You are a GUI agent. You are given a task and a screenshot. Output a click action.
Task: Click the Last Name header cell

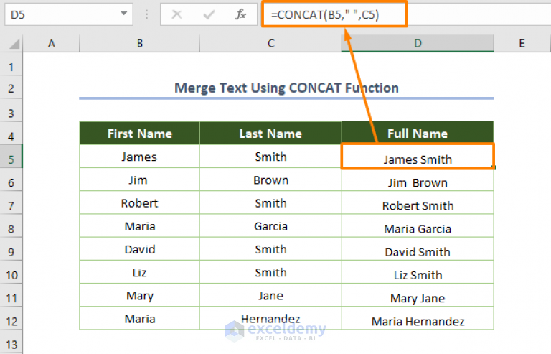tap(270, 134)
